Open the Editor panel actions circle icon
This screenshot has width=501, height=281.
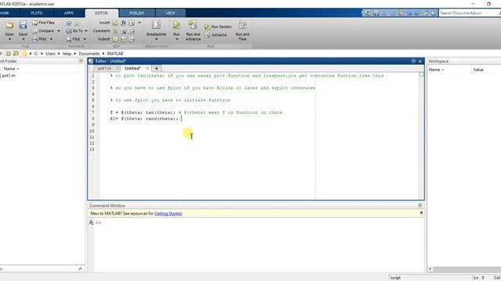click(413, 61)
